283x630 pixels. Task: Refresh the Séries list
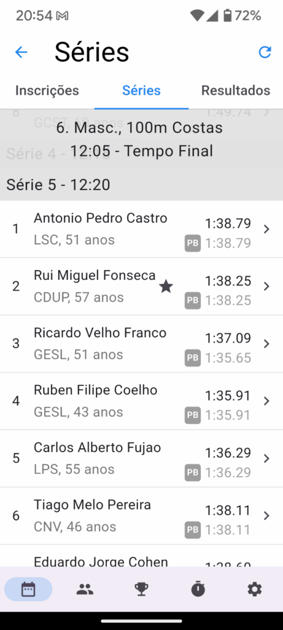pos(265,52)
